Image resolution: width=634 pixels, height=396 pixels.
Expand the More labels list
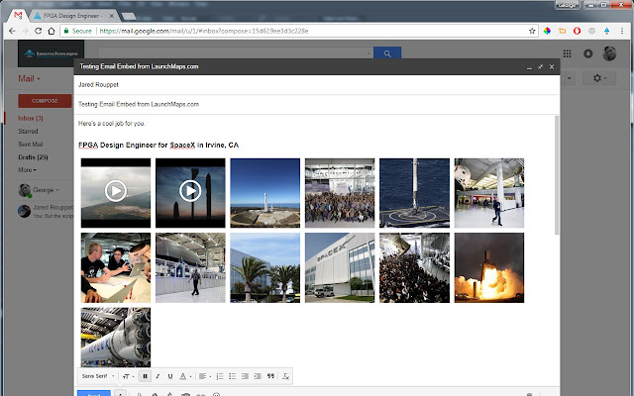27,170
